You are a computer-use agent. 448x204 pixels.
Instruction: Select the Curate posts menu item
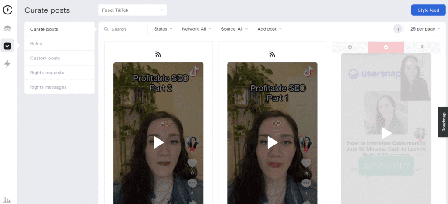[59, 29]
